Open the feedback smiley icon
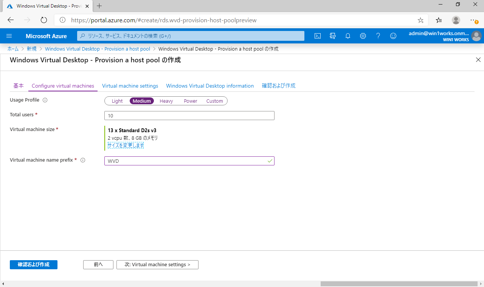The width and height of the screenshot is (484, 287). pyautogui.click(x=393, y=36)
